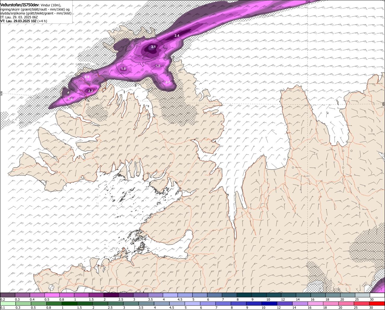Image resolution: width=385 pixels, height=310 pixels.
Task: Click the 1.5 precipitation value on the map
Action: (x=158, y=66)
